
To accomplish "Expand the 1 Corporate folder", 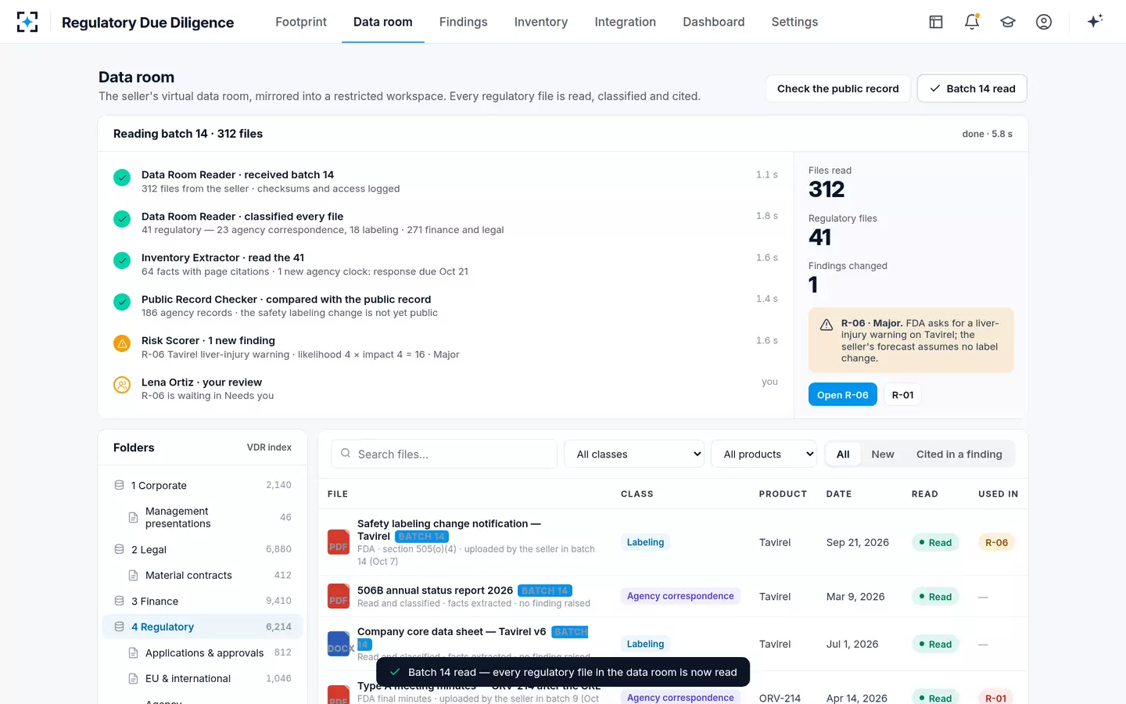I will [x=203, y=485].
